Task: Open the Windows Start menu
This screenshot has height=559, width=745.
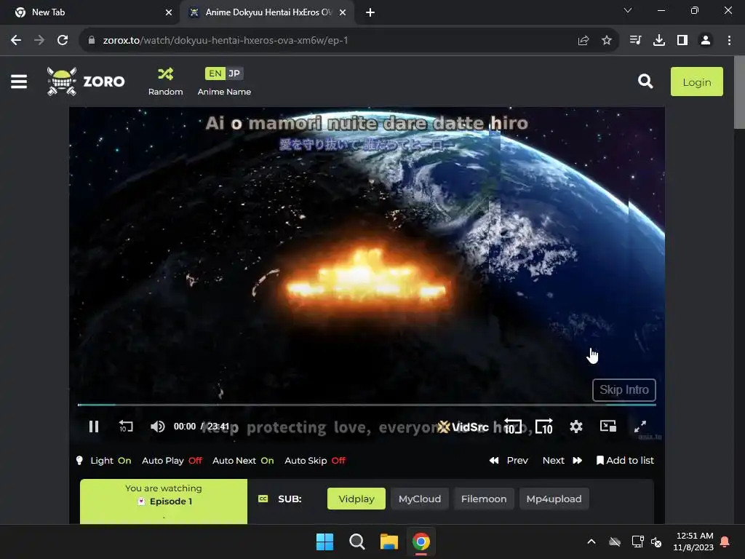Action: (325, 542)
